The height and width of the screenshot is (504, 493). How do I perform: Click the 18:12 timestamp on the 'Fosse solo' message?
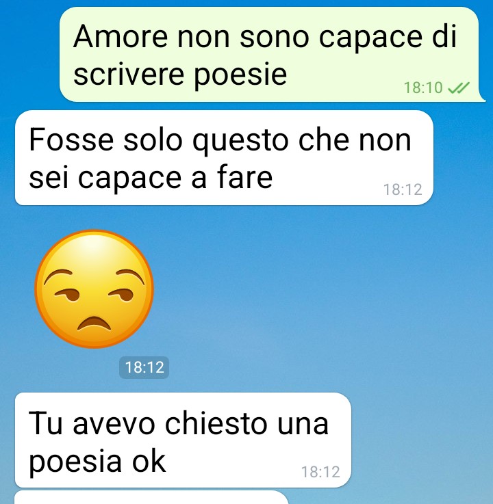403,189
